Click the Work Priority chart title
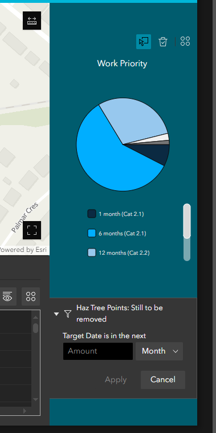Screen dimensions: 216x433 [x=122, y=63]
